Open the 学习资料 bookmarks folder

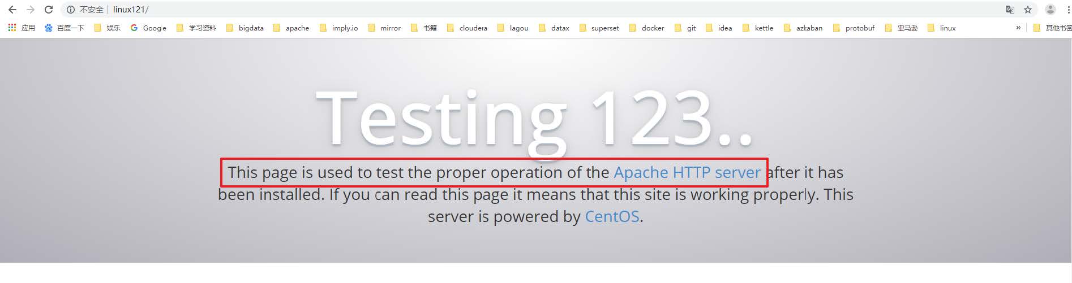pyautogui.click(x=196, y=28)
